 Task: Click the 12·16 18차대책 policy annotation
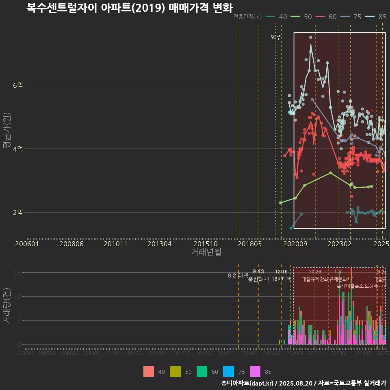(281, 275)
